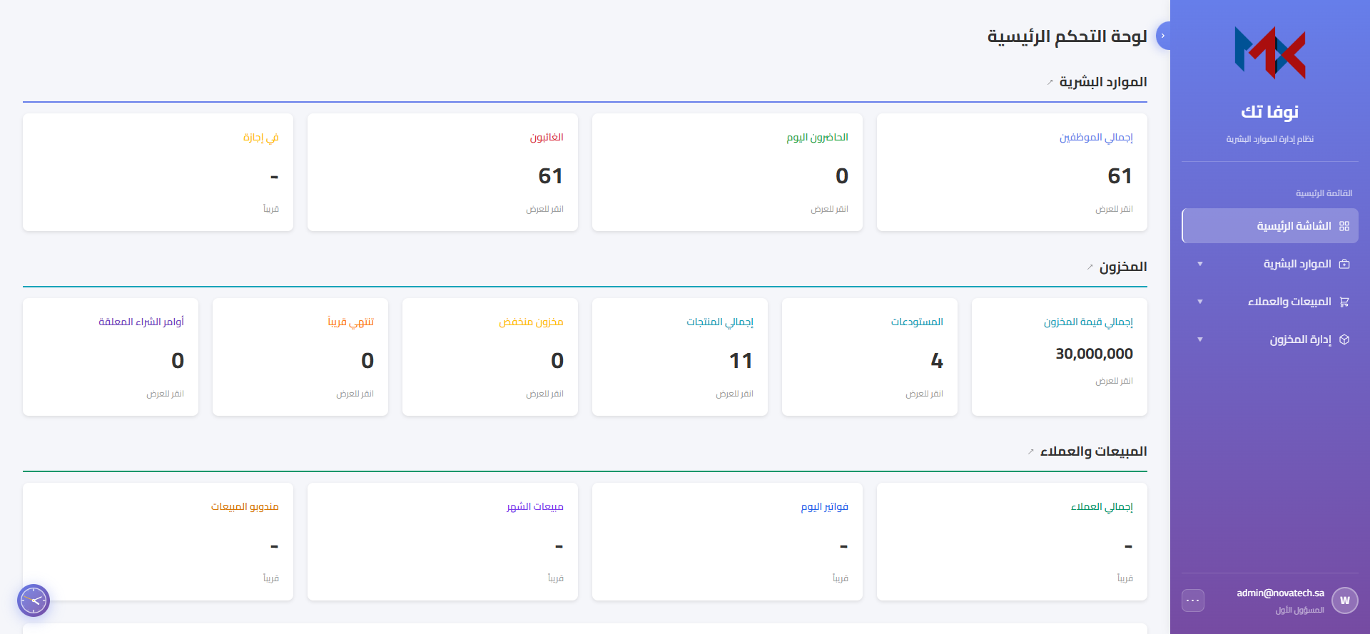Click the نظام إدارة الموارد البشرية subtitle
The image size is (1370, 634).
click(x=1270, y=139)
